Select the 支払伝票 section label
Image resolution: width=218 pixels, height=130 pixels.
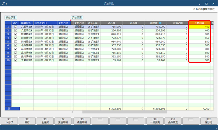[77, 18]
